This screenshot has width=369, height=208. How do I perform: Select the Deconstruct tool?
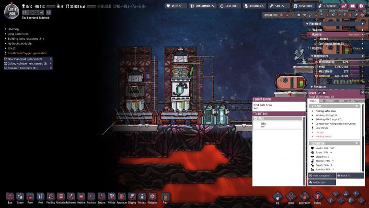coord(304,196)
